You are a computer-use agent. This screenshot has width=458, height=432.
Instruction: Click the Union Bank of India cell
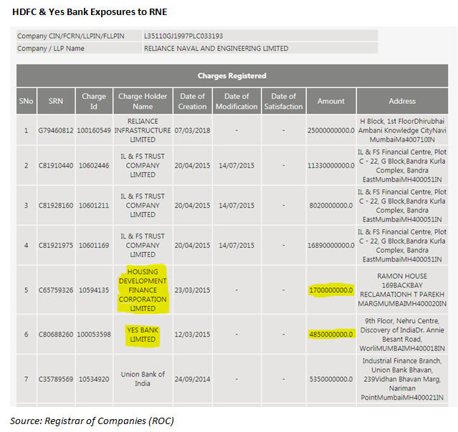[x=143, y=379]
